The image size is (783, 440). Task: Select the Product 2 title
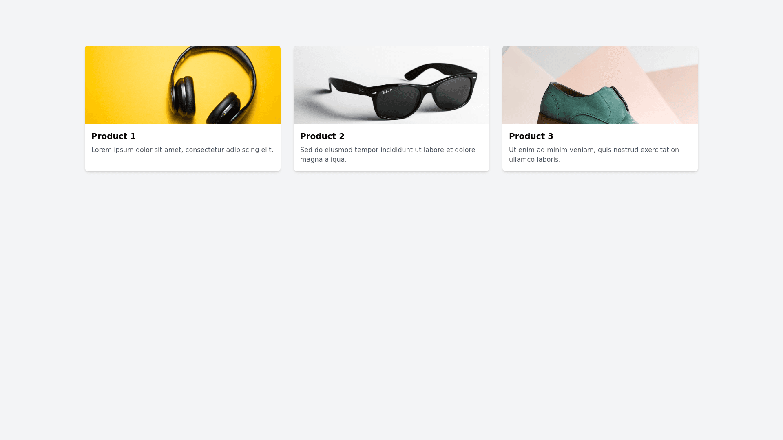(322, 136)
